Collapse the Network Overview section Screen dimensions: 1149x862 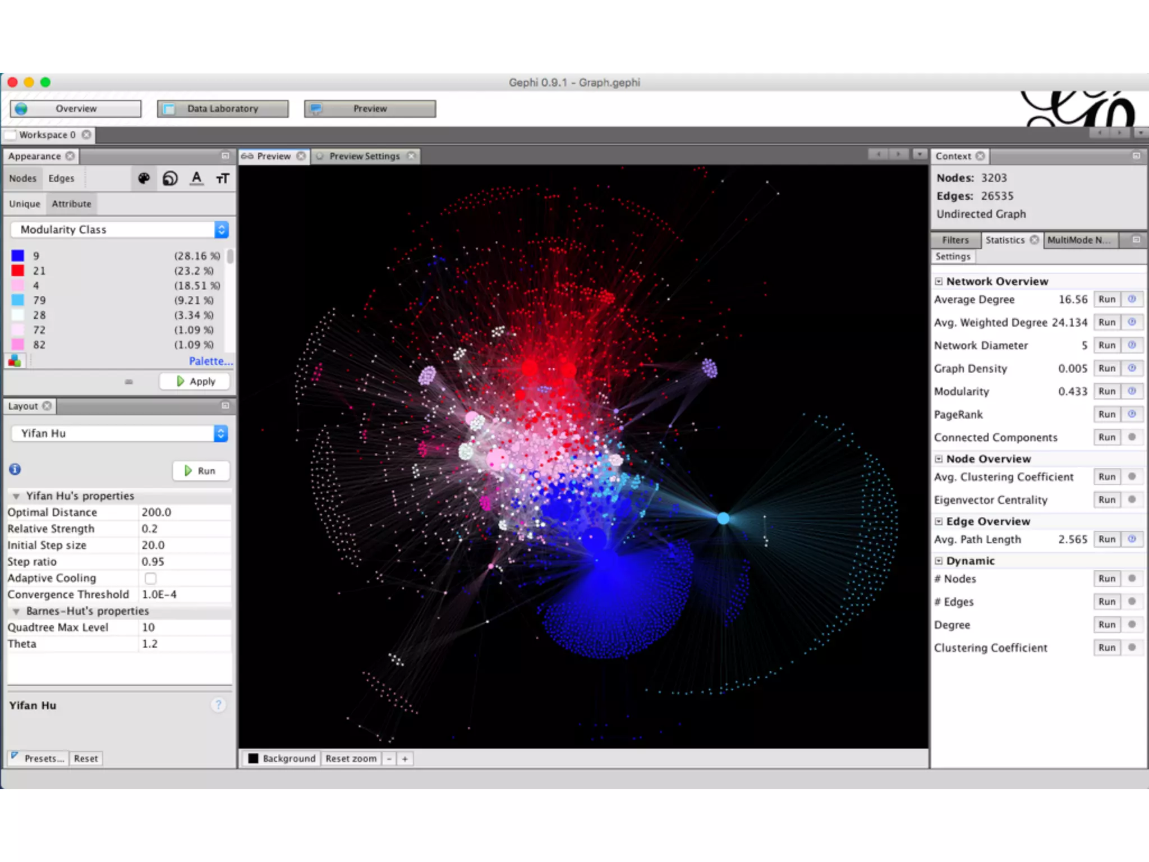(939, 281)
